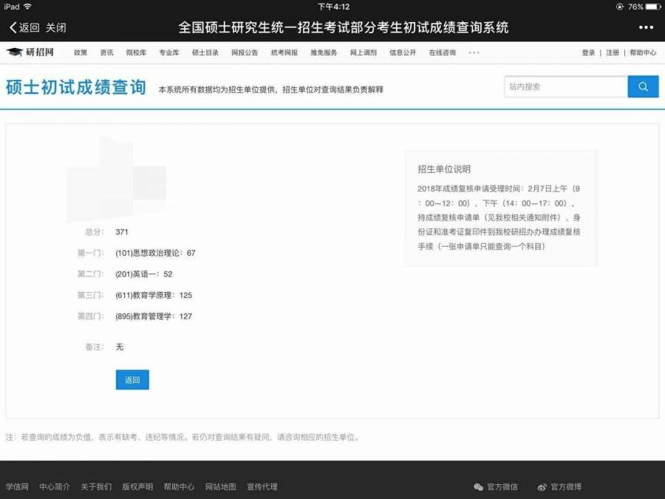Click the blue search magnifier button
This screenshot has height=499, width=665.
tap(643, 86)
